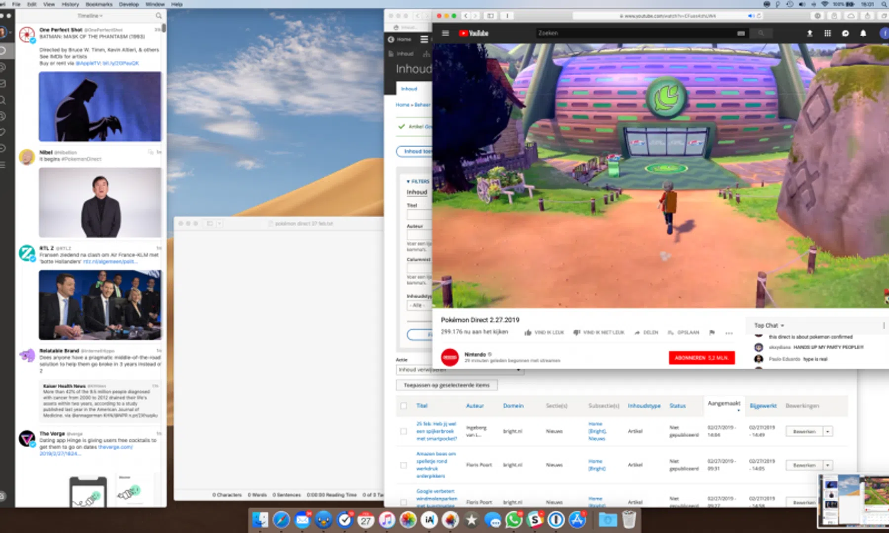Mute the YouTube tab audio in Safari
The height and width of the screenshot is (533, 889).
pos(750,15)
